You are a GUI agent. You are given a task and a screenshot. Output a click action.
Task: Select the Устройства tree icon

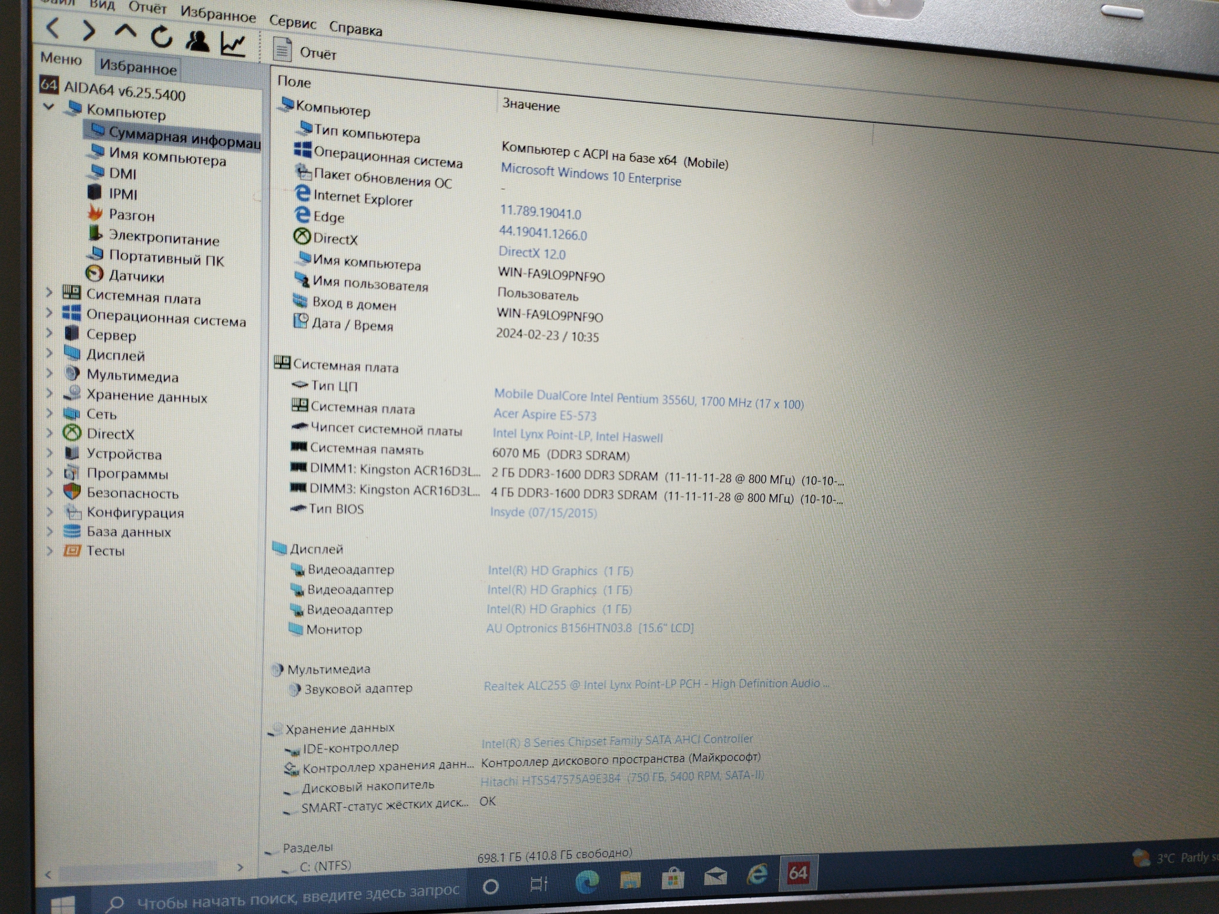point(72,453)
